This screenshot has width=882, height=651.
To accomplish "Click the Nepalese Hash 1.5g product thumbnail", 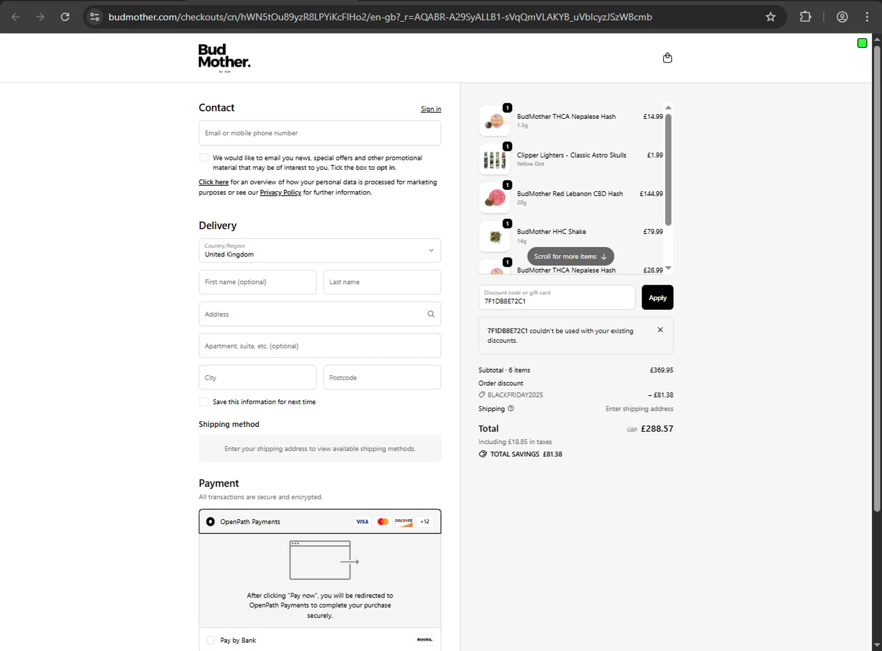I will coord(495,121).
